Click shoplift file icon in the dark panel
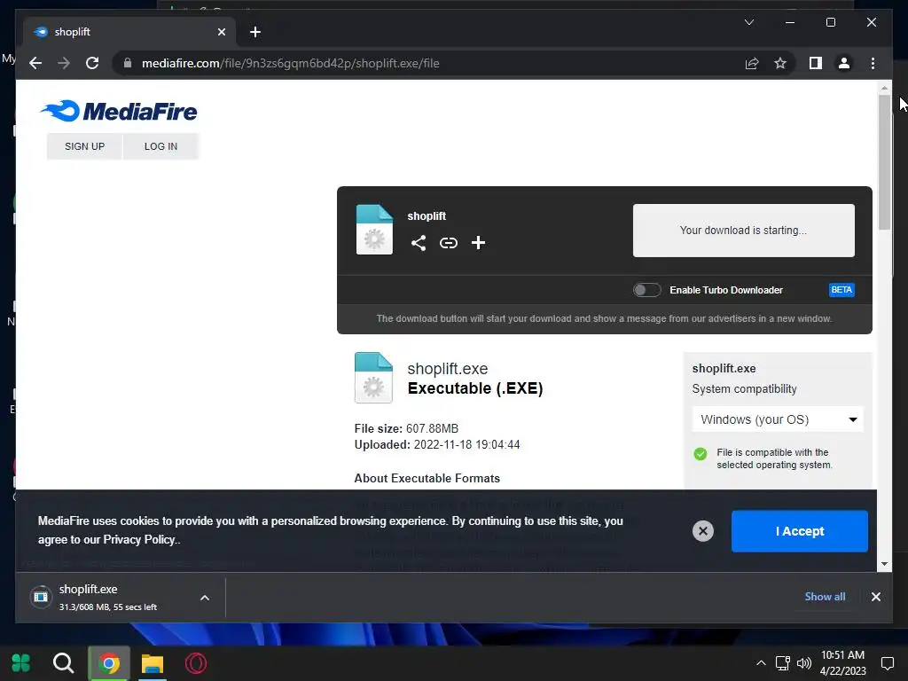The image size is (908, 681). click(374, 230)
